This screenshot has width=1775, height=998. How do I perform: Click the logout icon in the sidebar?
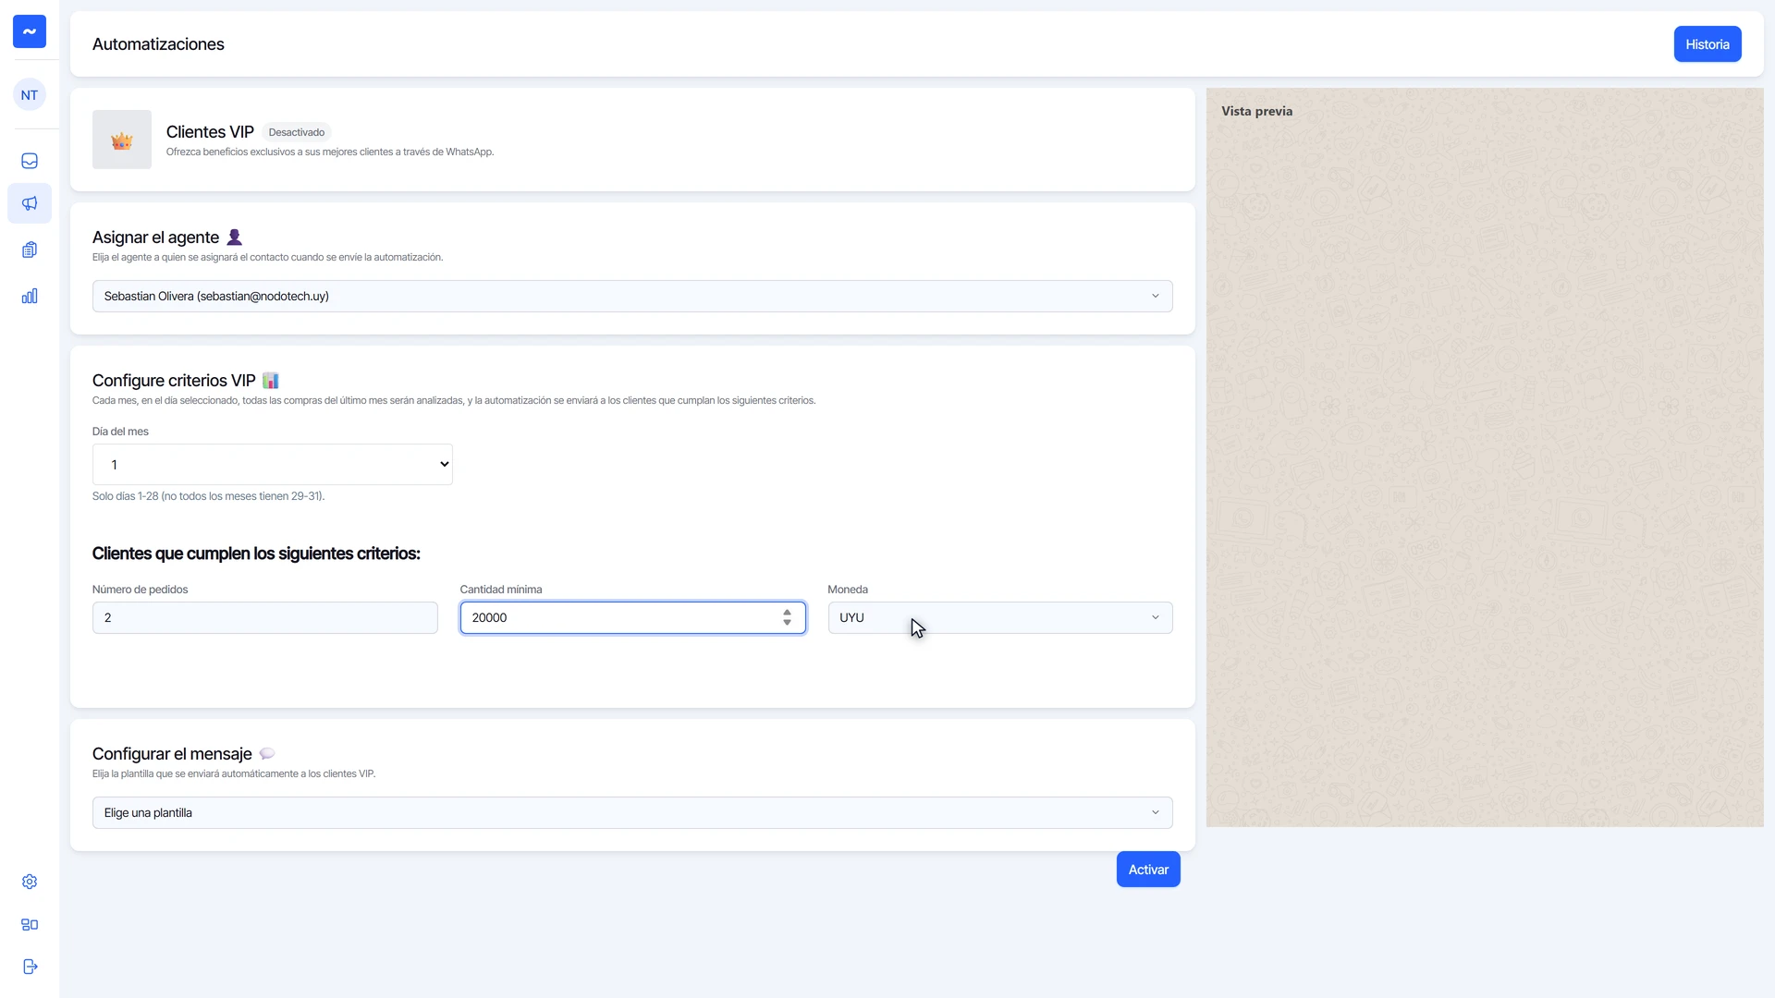coord(30,967)
